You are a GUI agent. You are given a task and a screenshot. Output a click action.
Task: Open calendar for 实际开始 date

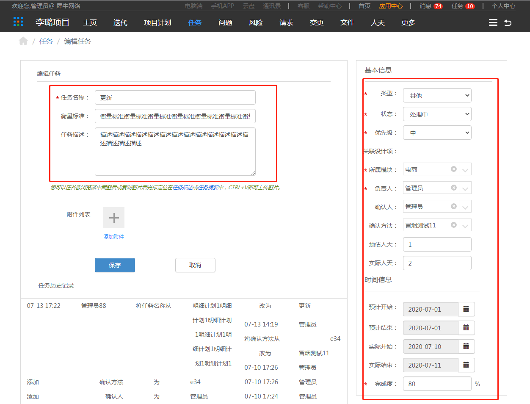pos(466,346)
